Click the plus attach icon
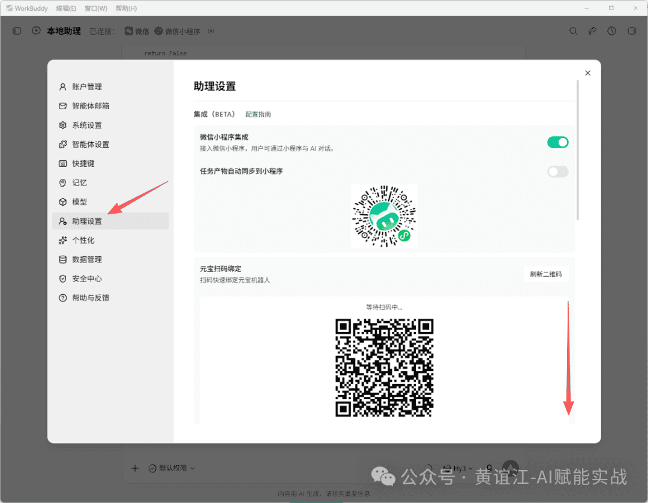The height and width of the screenshot is (503, 648). pos(135,468)
